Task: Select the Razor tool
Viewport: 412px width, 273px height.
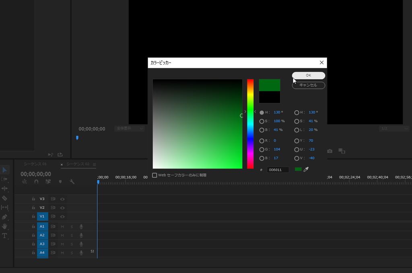Action: (5, 198)
